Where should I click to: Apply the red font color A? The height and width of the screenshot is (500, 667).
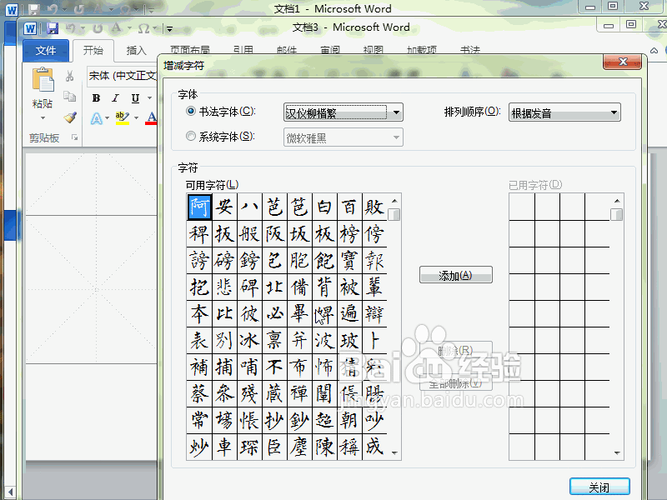(151, 117)
